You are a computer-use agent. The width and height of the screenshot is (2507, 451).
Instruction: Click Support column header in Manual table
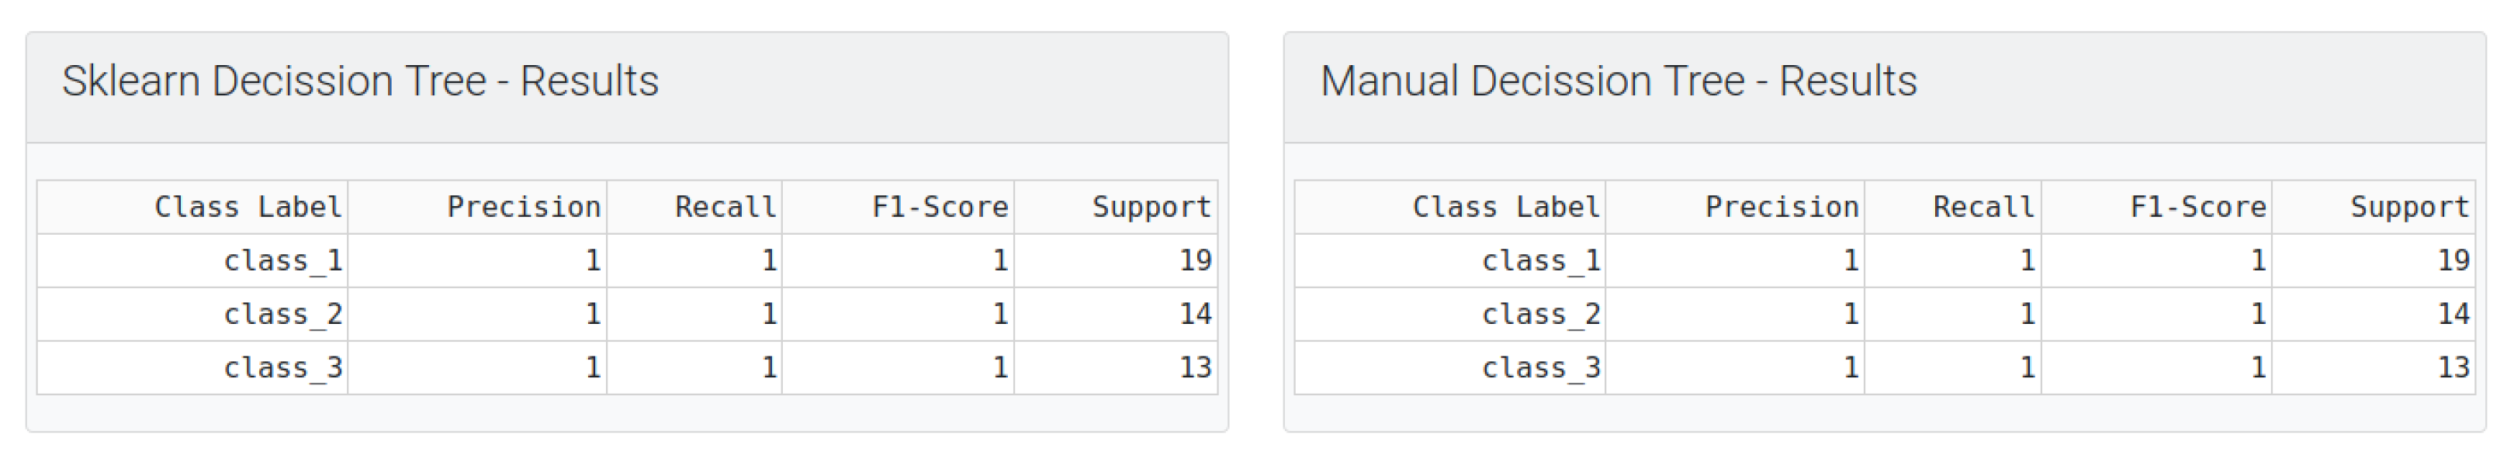tap(2410, 207)
